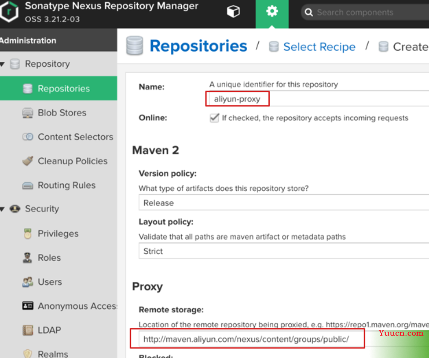The image size is (429, 358).
Task: Click the Cleanup Policies broom icon
Action: coord(27,161)
